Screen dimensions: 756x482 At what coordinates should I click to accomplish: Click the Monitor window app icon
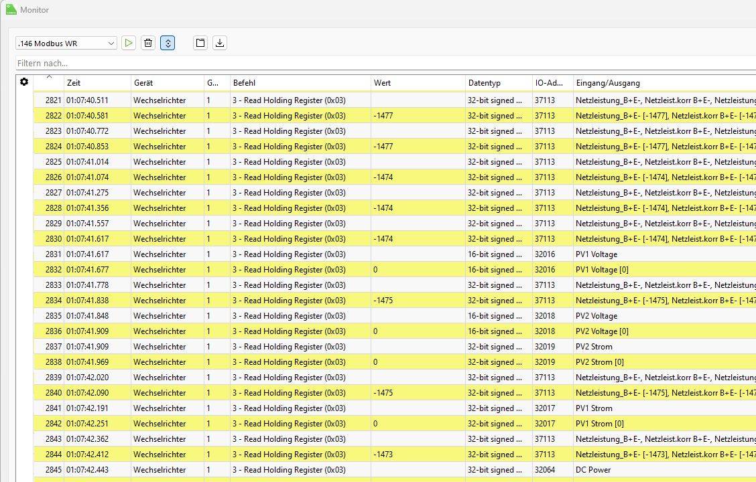[11, 9]
